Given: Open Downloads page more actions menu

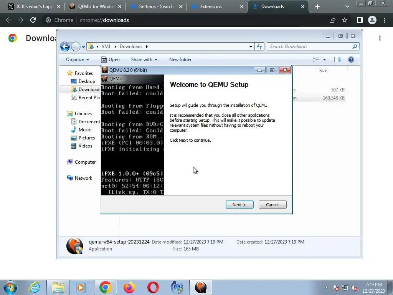Looking at the screenshot, I should pos(380,38).
